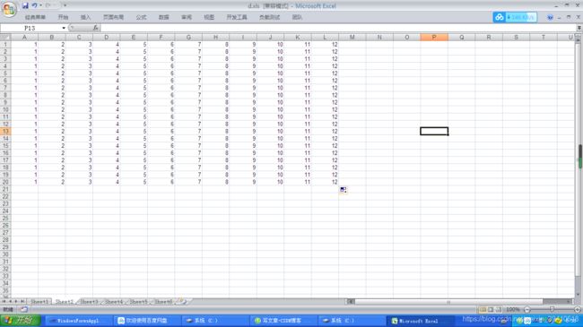
Task: Switch to Normal view icon in status bar
Action: point(483,309)
